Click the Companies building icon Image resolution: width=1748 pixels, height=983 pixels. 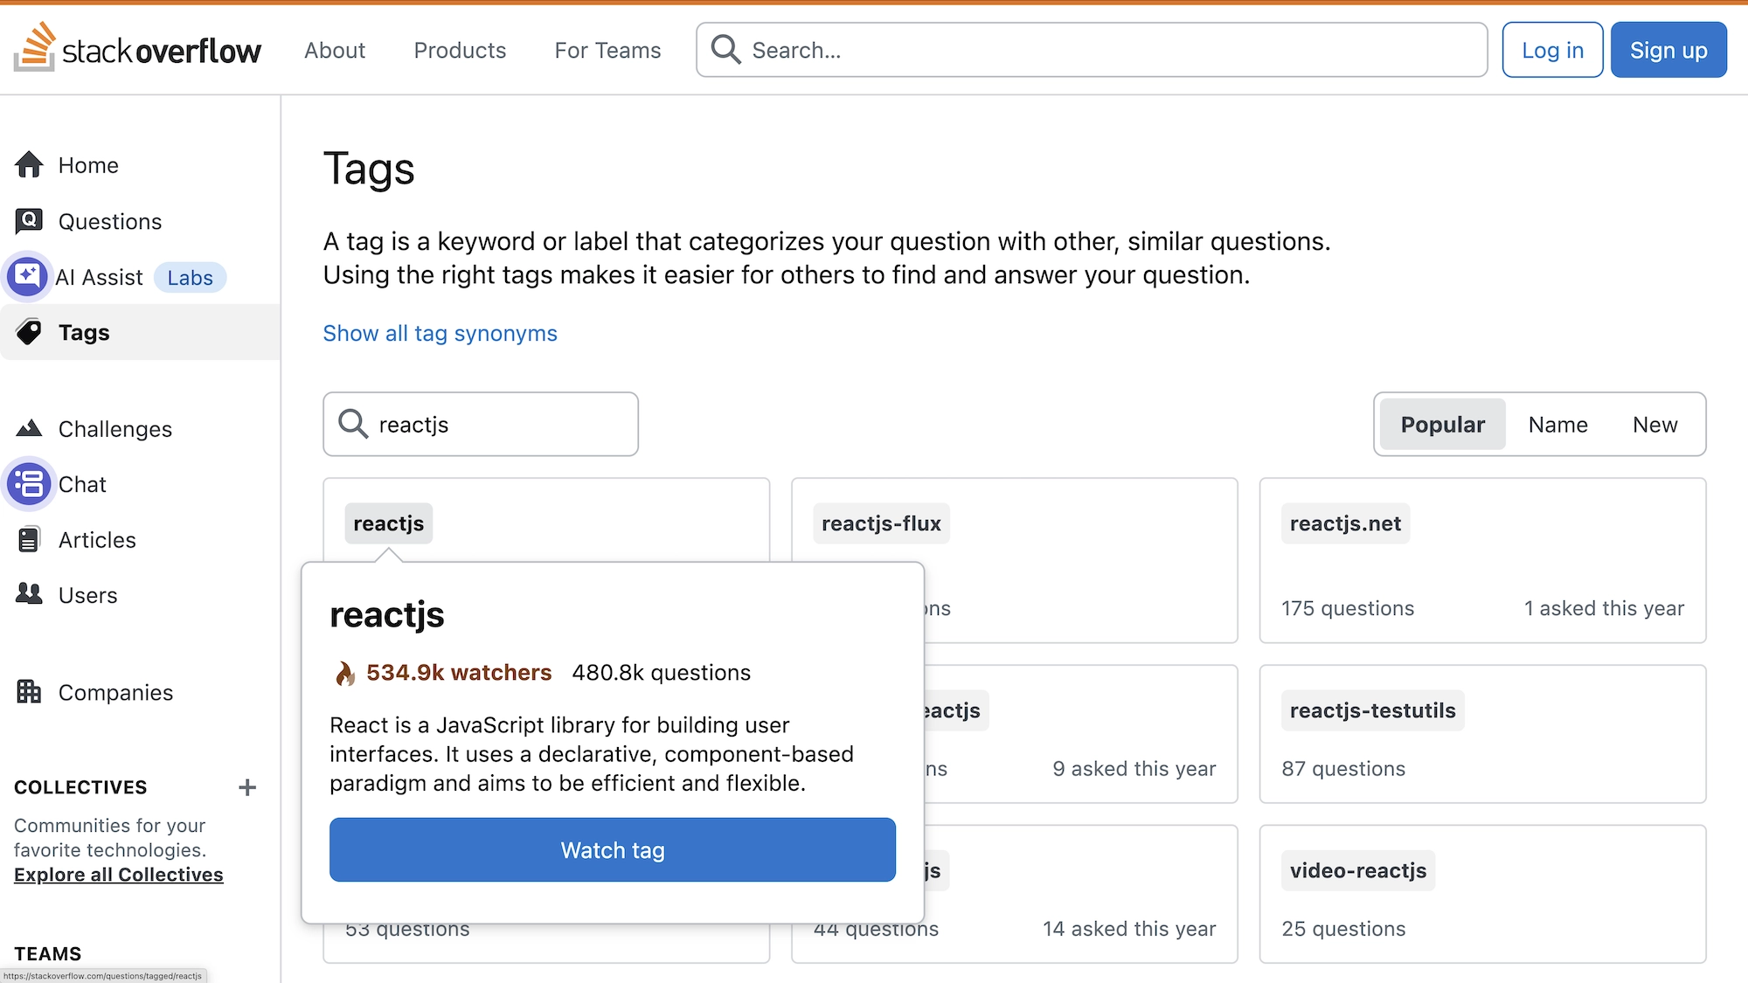(29, 692)
